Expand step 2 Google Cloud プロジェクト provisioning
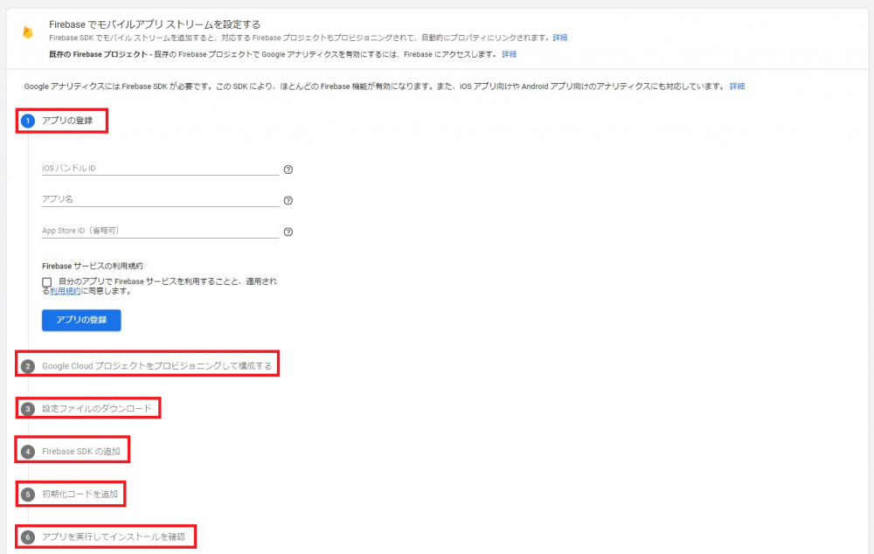Screen dimensions: 874x554 click(147, 366)
